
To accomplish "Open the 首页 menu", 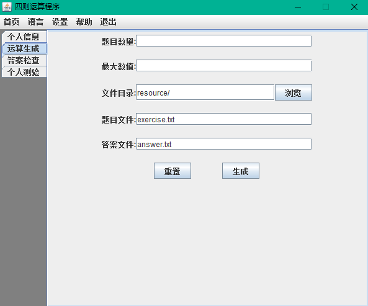I will click(12, 22).
